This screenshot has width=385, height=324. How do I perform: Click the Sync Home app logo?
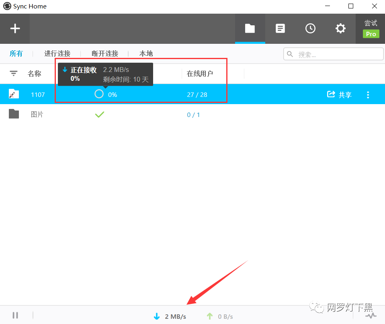(7, 6)
